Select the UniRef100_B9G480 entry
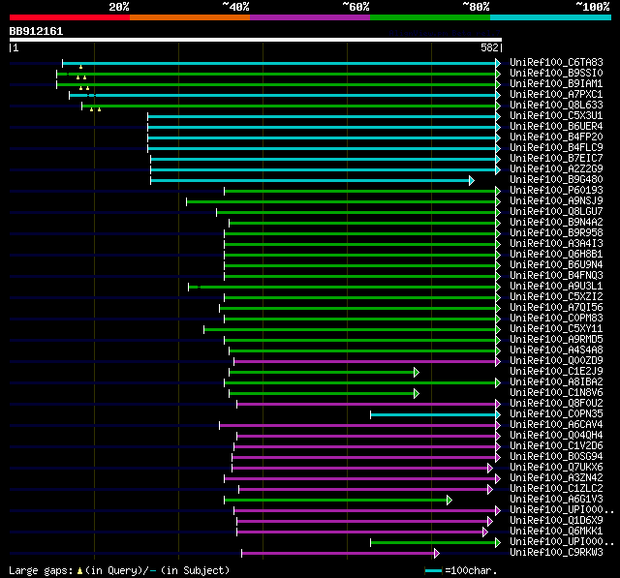This screenshot has height=578, width=620. pyautogui.click(x=556, y=180)
